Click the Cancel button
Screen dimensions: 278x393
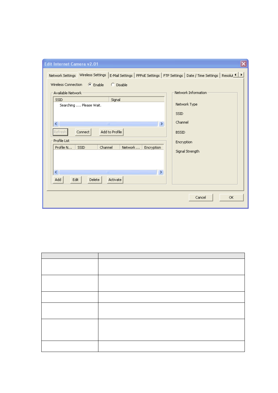(x=201, y=197)
